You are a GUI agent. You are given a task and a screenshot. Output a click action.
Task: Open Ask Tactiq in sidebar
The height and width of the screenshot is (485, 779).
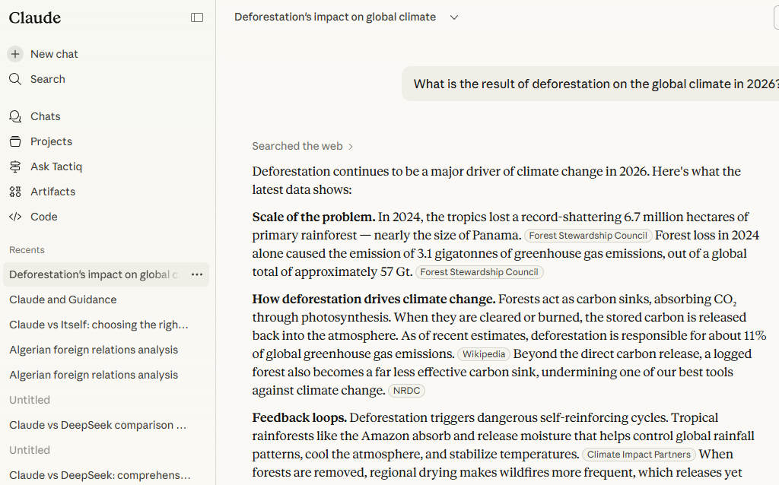56,166
